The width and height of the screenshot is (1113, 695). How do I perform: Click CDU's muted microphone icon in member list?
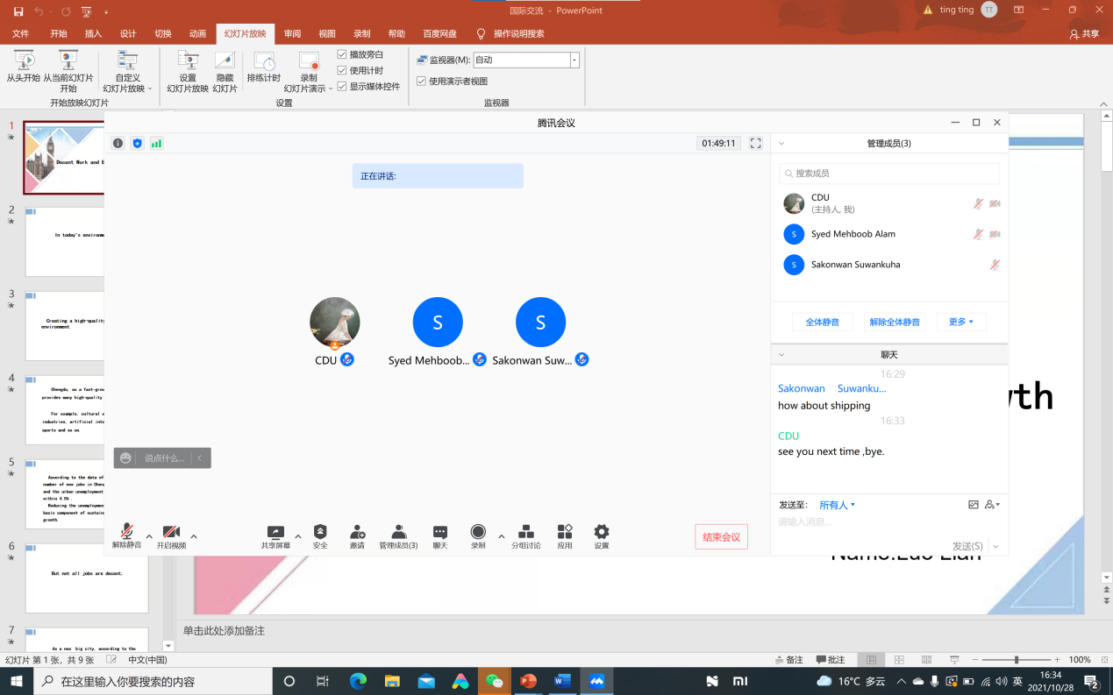point(978,203)
